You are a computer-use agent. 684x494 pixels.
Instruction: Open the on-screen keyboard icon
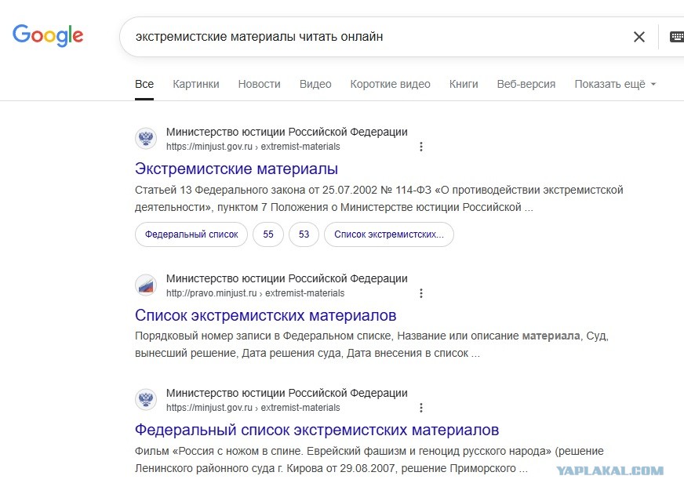tap(677, 37)
